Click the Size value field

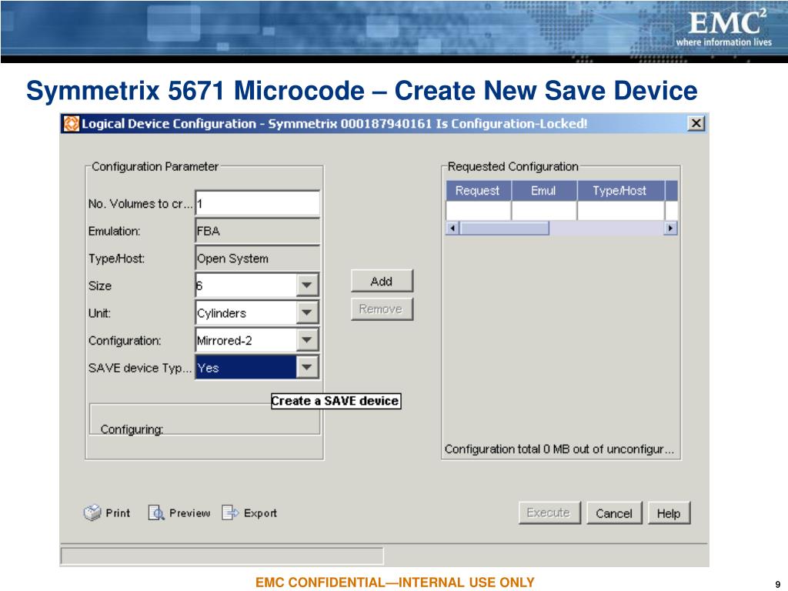(x=245, y=285)
